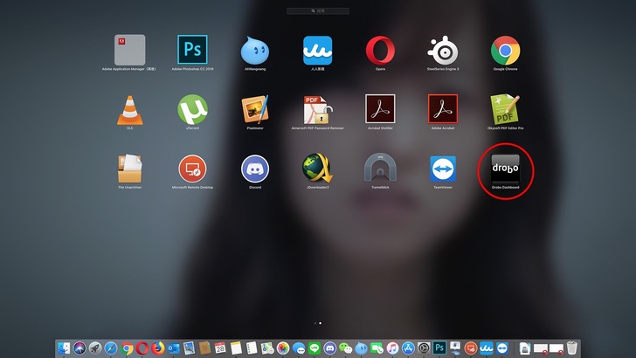Launch uTorrent from Launchpad
636x358 pixels.
coord(192,109)
